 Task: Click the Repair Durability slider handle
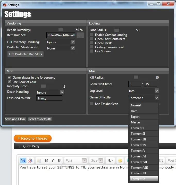(61, 30)
